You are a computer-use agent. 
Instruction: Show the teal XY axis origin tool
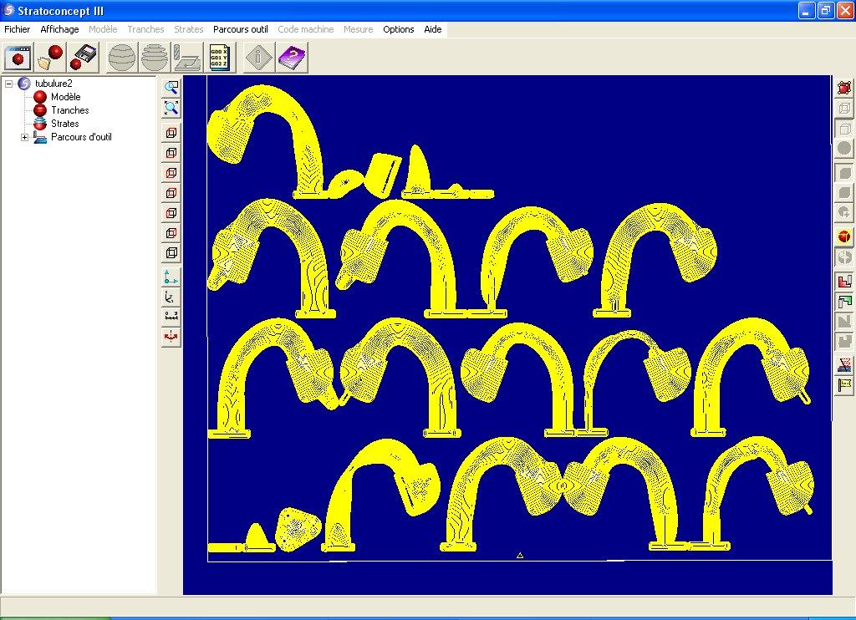171,277
